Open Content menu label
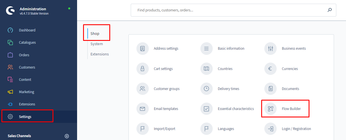The width and height of the screenshot is (346, 140). (x=25, y=79)
